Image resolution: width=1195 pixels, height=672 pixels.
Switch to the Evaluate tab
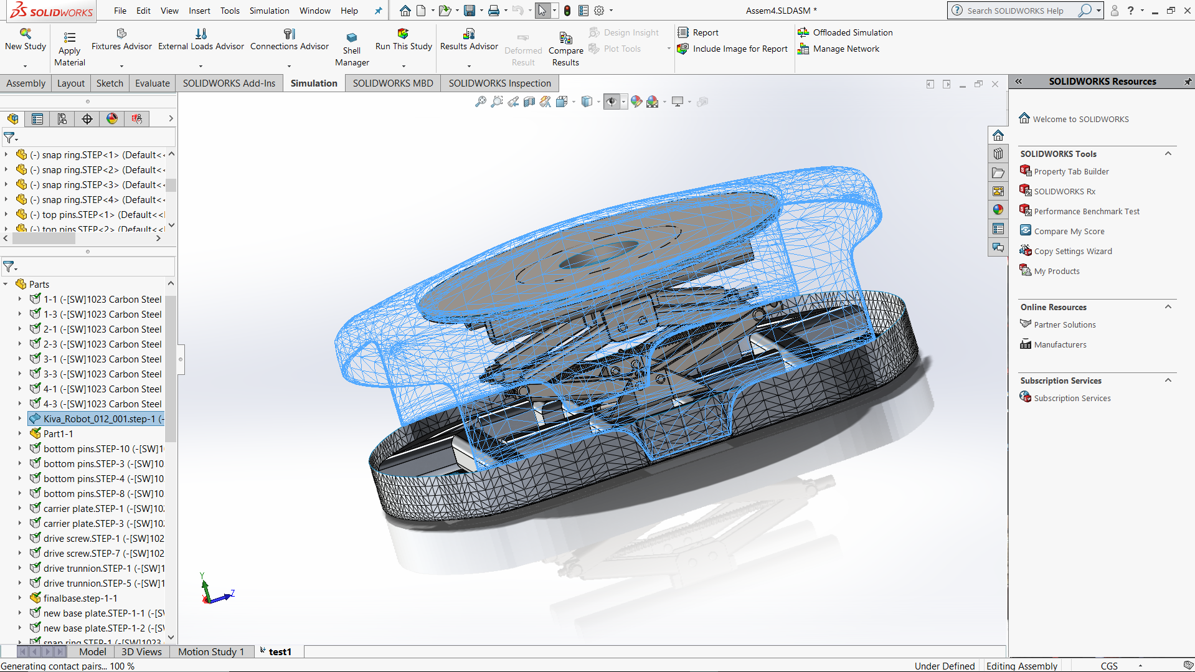[152, 83]
